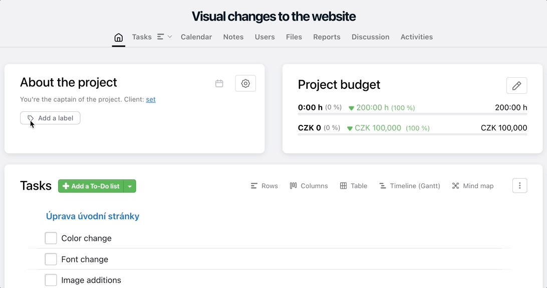Switch tasks view to Columns
The width and height of the screenshot is (547, 288).
point(309,186)
